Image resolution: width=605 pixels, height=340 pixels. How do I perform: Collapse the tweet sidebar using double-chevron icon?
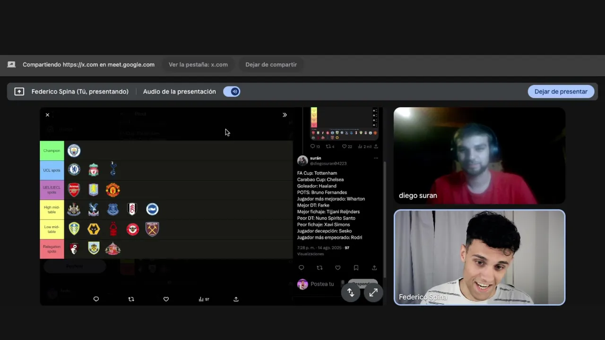tap(285, 115)
